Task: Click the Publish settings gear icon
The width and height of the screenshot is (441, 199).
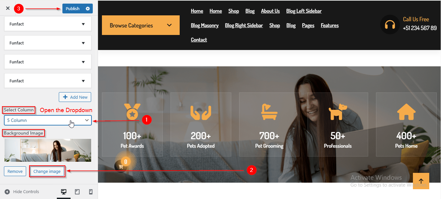Action: (x=88, y=8)
